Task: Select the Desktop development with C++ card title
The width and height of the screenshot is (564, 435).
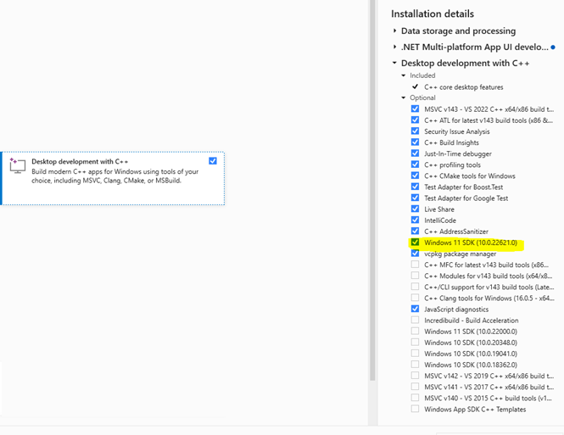Action: [80, 161]
